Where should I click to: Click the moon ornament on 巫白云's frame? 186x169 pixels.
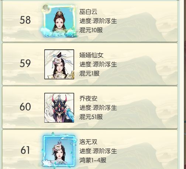click(45, 8)
